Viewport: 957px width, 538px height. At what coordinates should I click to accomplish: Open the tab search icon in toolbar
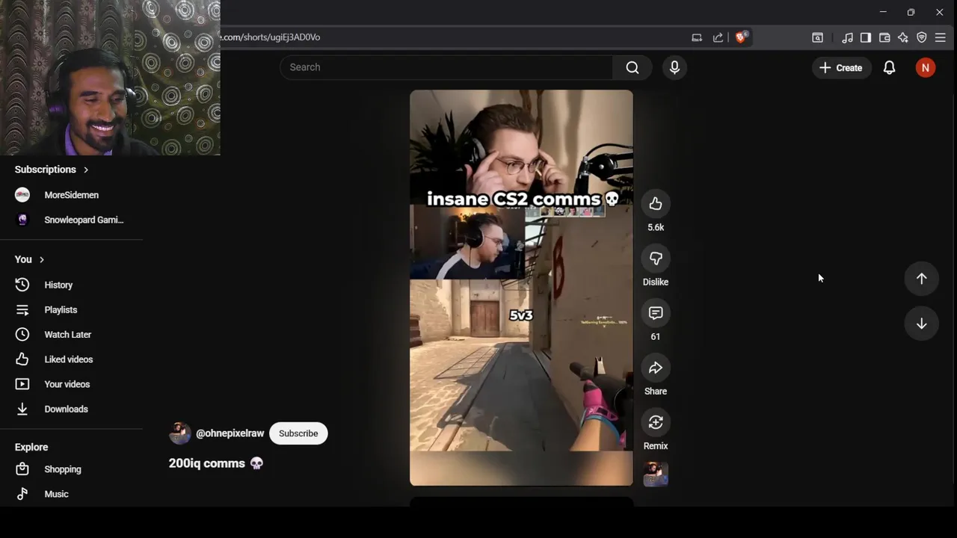(818, 37)
